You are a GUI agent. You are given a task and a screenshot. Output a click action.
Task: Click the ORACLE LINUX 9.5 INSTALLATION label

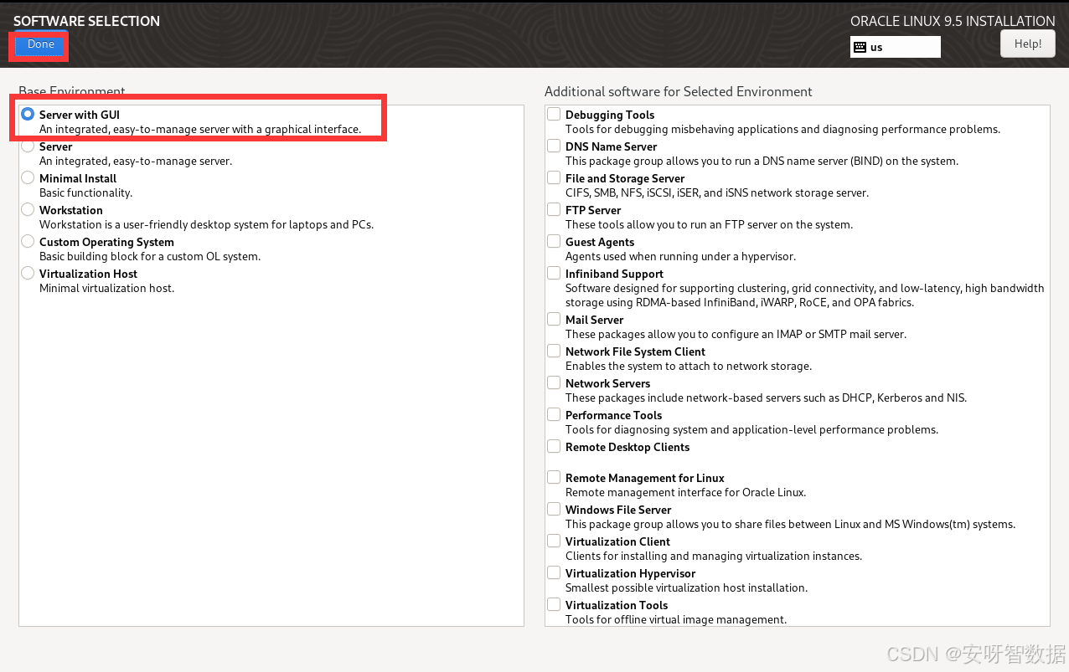pos(953,21)
